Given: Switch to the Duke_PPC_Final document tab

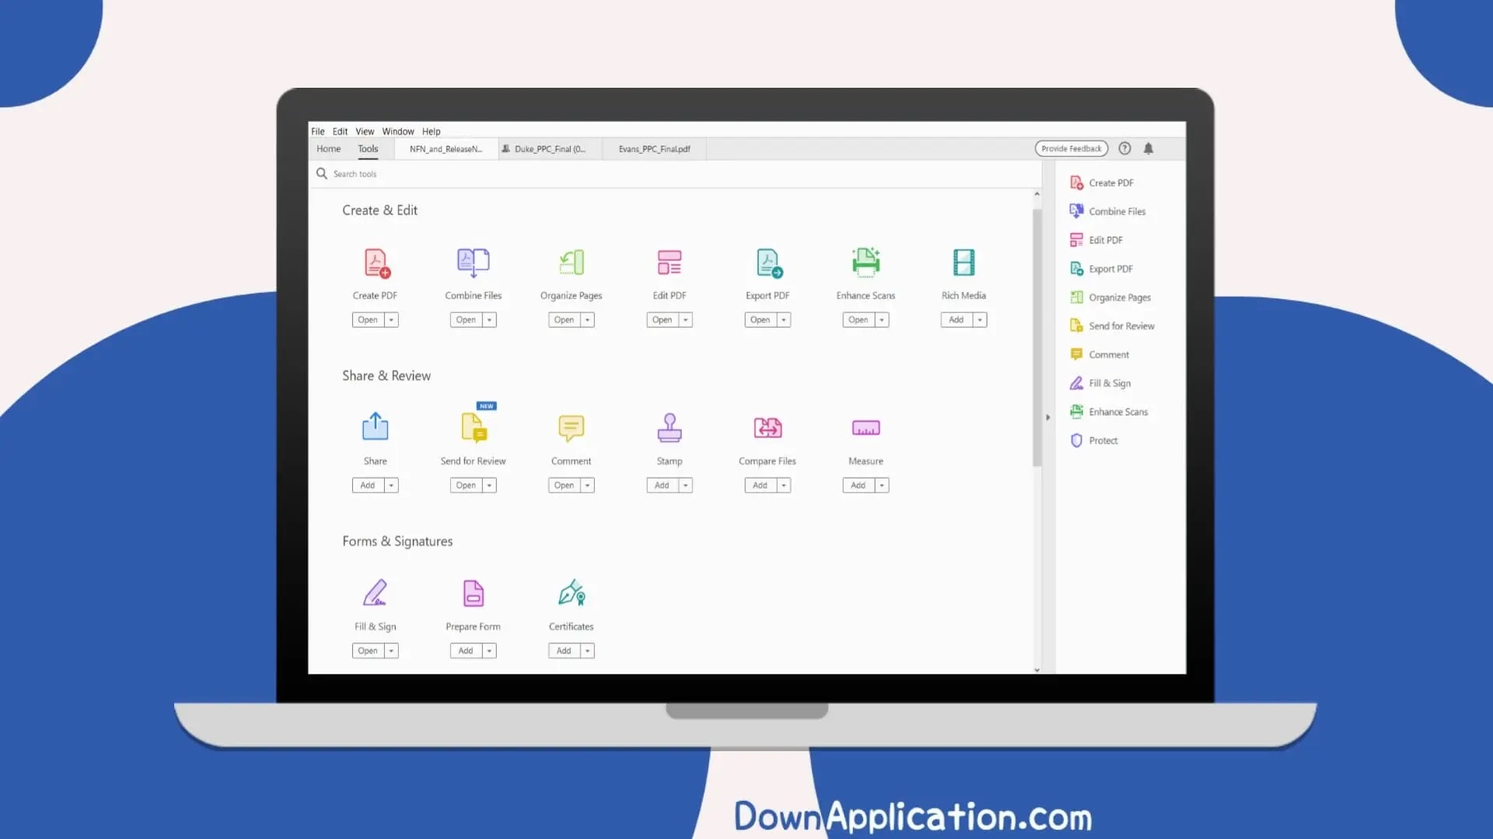Looking at the screenshot, I should [x=551, y=149].
